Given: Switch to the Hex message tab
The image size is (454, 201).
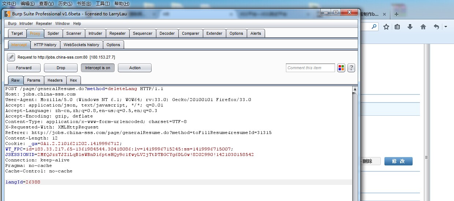Looking at the screenshot, I should point(74,80).
